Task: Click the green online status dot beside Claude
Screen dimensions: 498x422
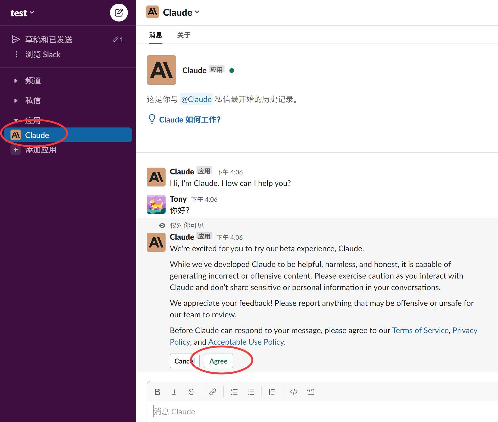Action: click(x=232, y=70)
